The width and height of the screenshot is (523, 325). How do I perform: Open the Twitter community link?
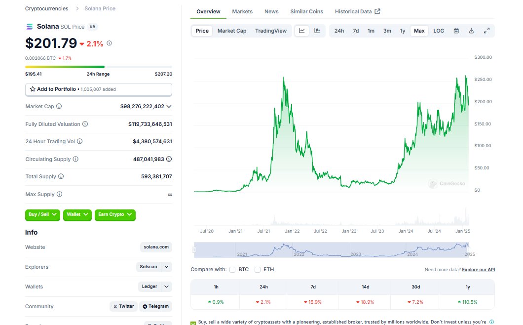tap(123, 306)
